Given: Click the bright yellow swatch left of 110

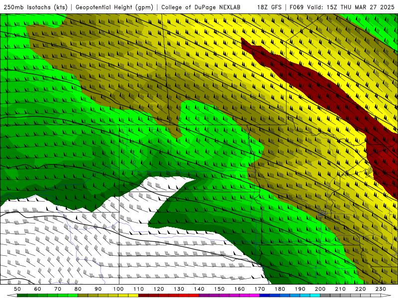Looking at the screenshot, I should (133, 296).
